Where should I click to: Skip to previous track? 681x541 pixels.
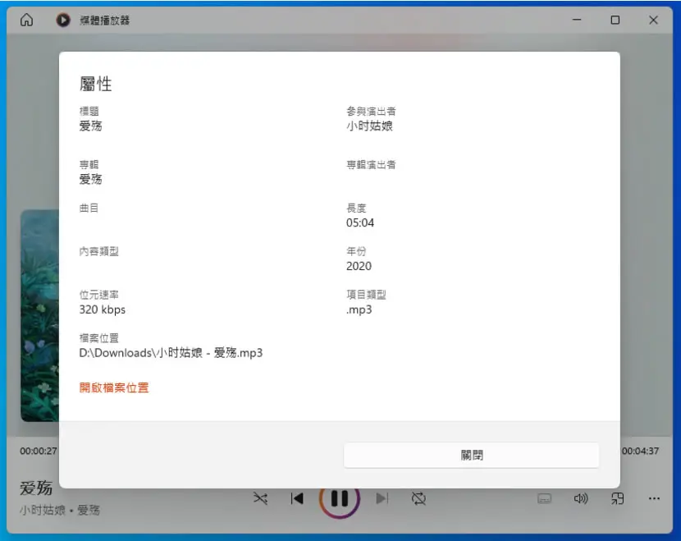click(x=297, y=498)
